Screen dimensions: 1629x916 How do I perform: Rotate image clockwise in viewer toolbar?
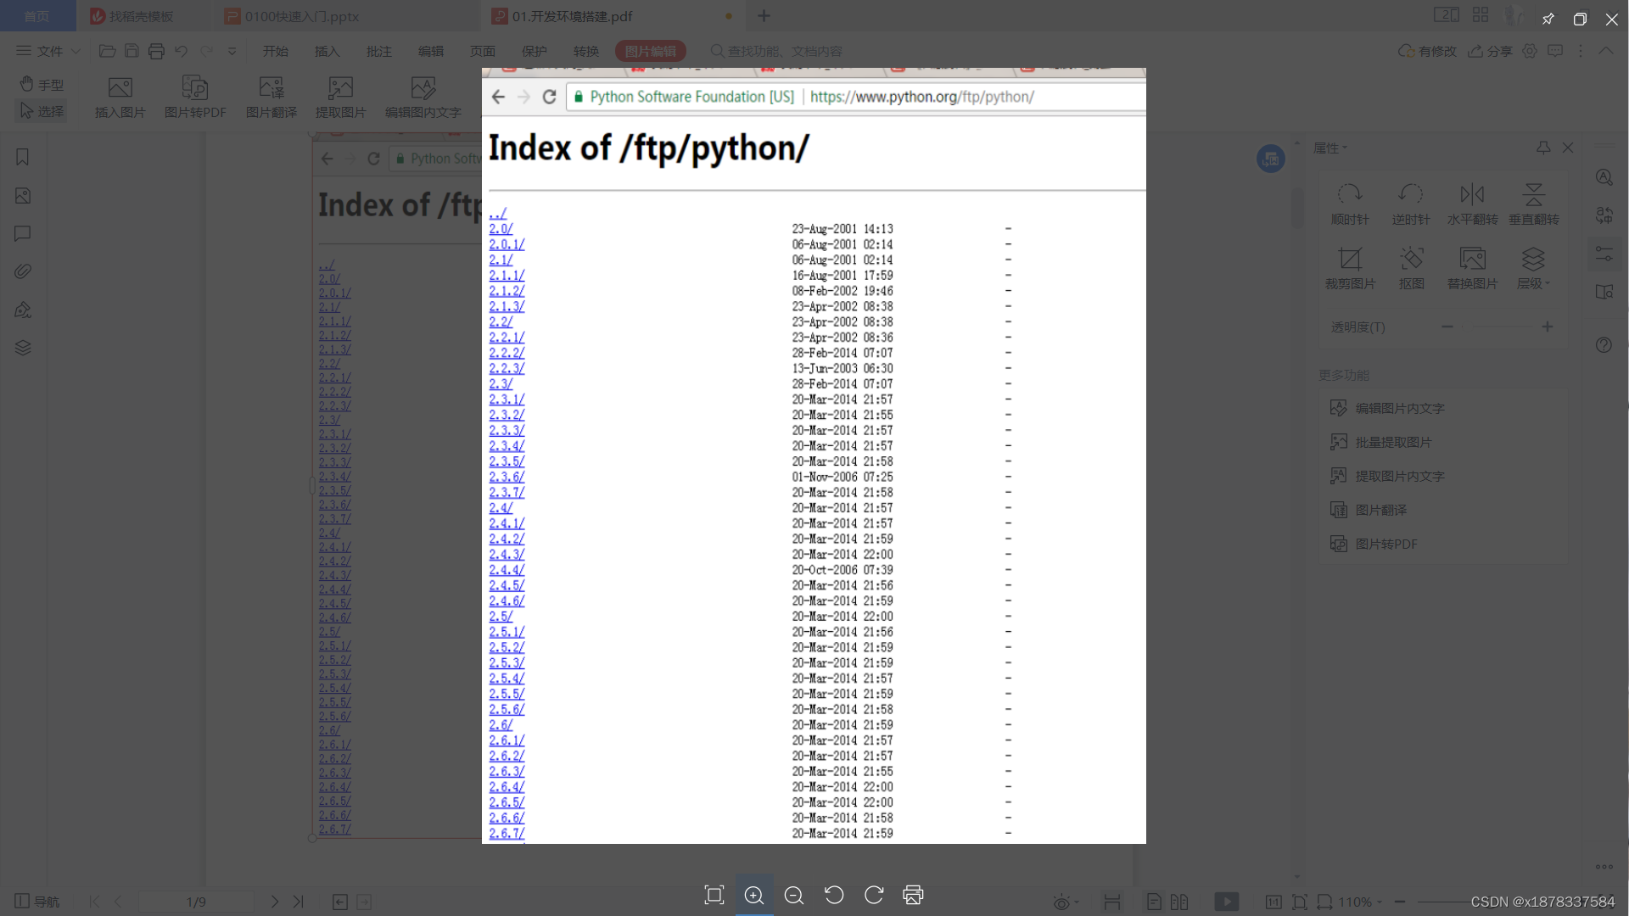874,896
